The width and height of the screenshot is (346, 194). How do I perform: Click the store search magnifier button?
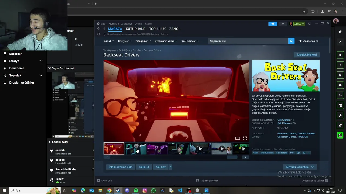[291, 41]
